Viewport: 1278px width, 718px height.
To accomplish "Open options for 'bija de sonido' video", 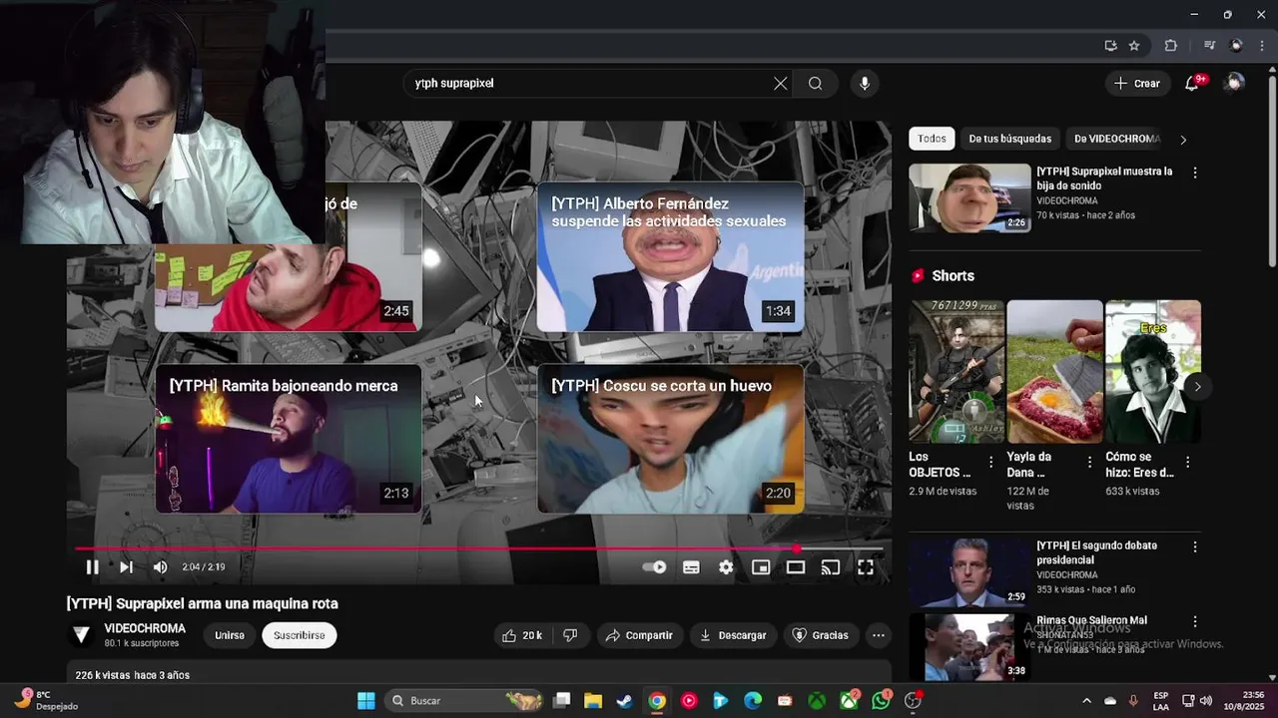I will (x=1195, y=173).
